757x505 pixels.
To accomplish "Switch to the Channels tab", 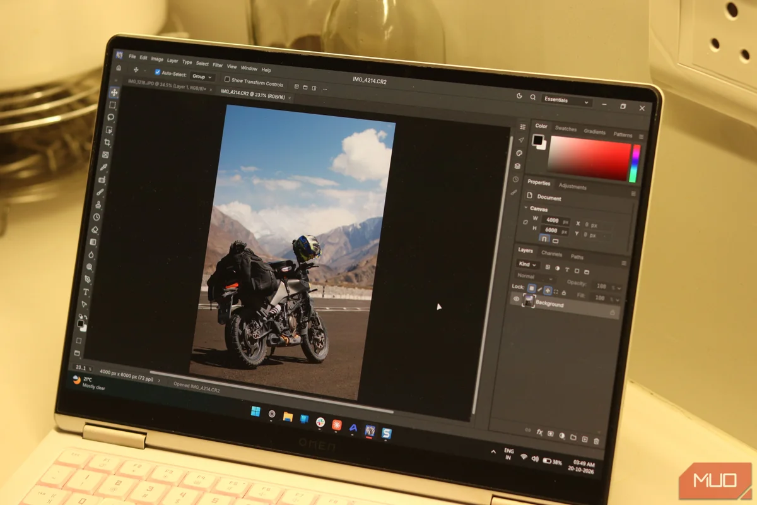I will point(551,254).
